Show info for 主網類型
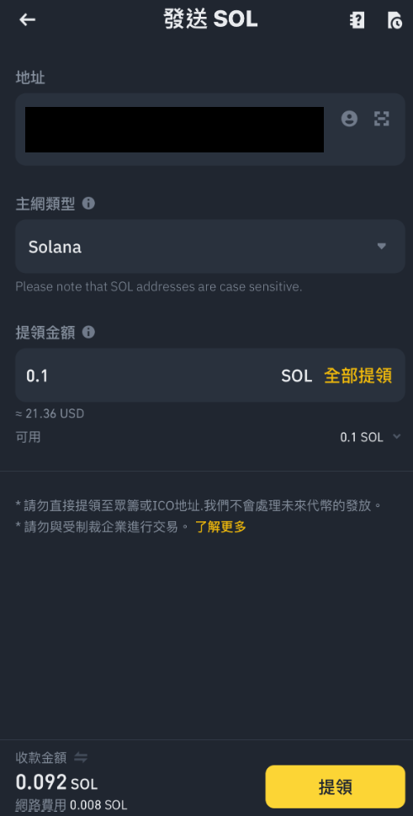Image resolution: width=413 pixels, height=816 pixels. point(88,203)
